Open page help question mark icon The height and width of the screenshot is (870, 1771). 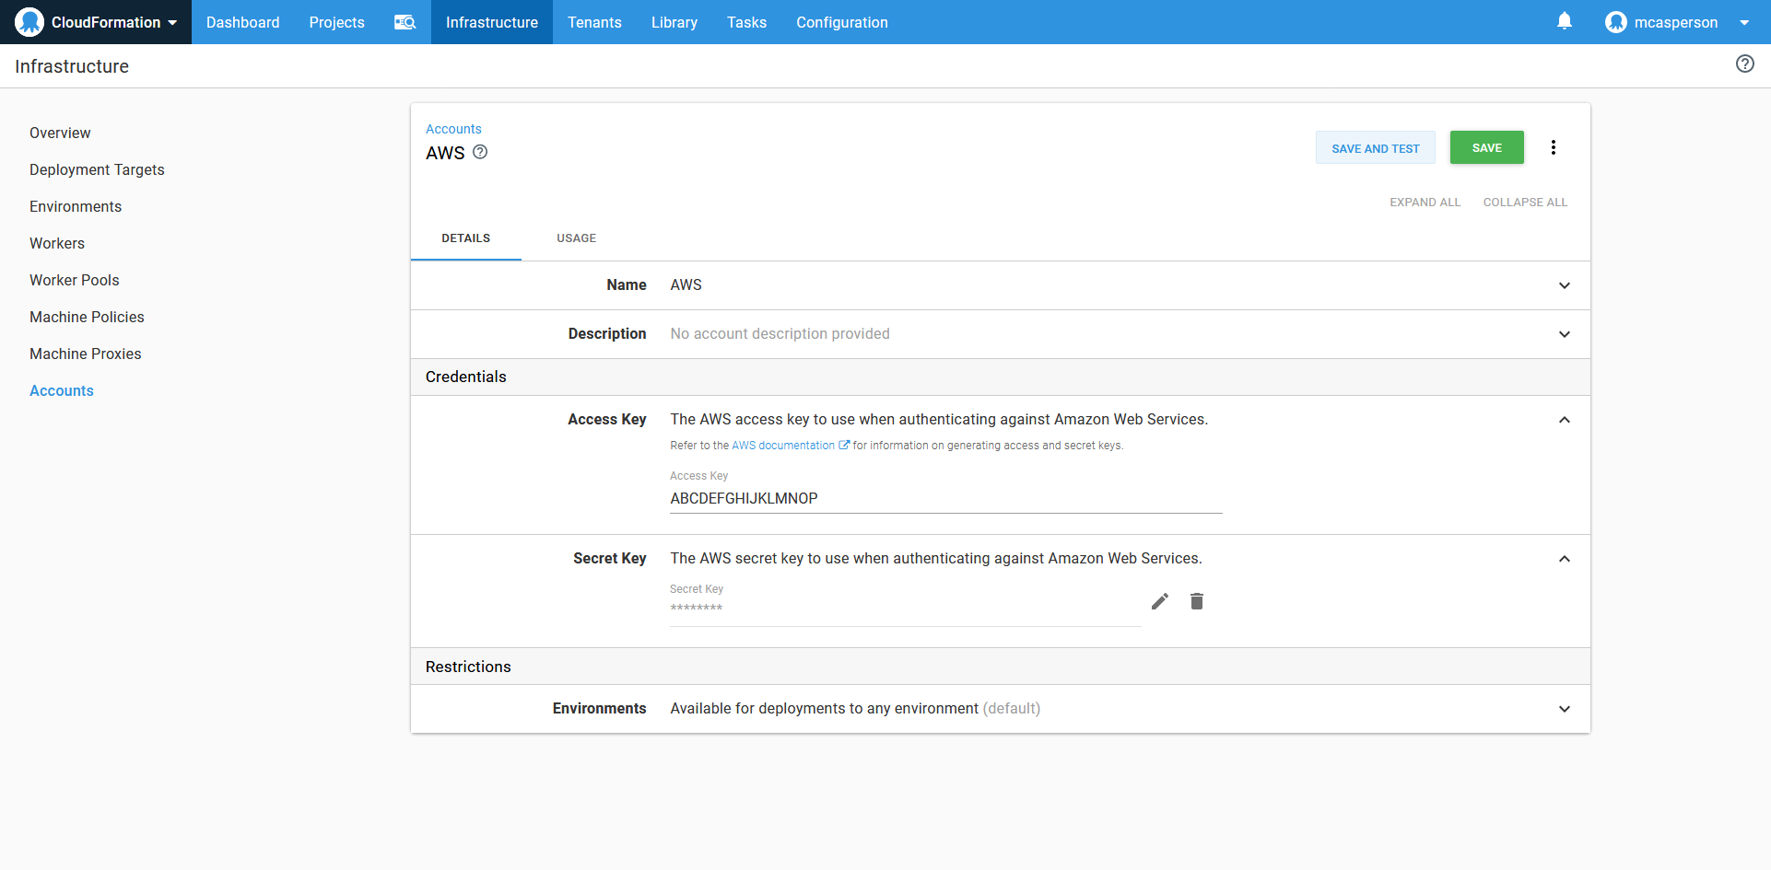tap(1744, 64)
